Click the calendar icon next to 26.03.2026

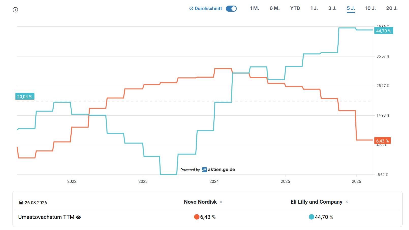[x=21, y=202]
